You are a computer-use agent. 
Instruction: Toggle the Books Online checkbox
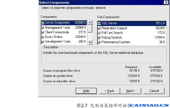[43, 37]
